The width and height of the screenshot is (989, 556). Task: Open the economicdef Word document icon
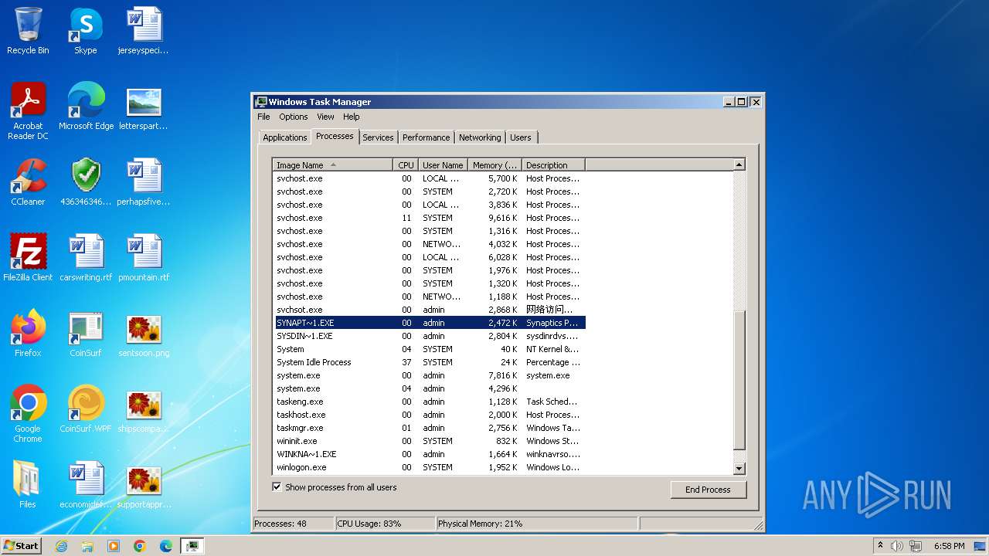point(86,485)
